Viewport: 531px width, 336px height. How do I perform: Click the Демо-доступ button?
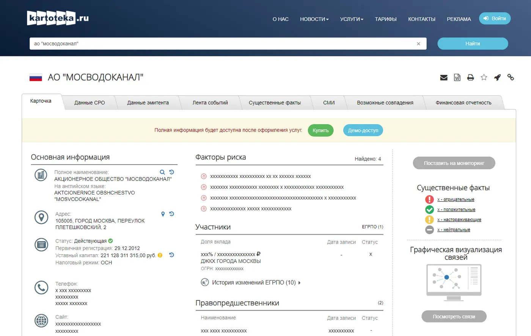coord(363,130)
